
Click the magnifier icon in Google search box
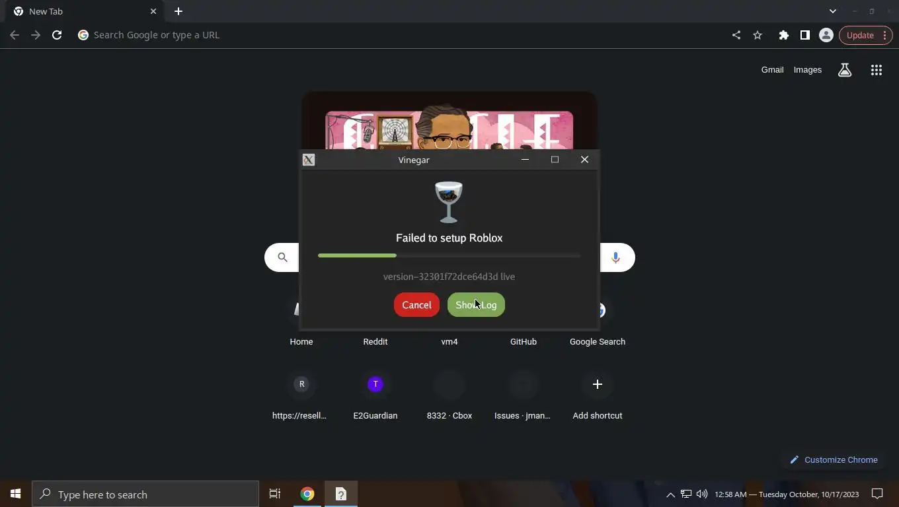pyautogui.click(x=282, y=257)
